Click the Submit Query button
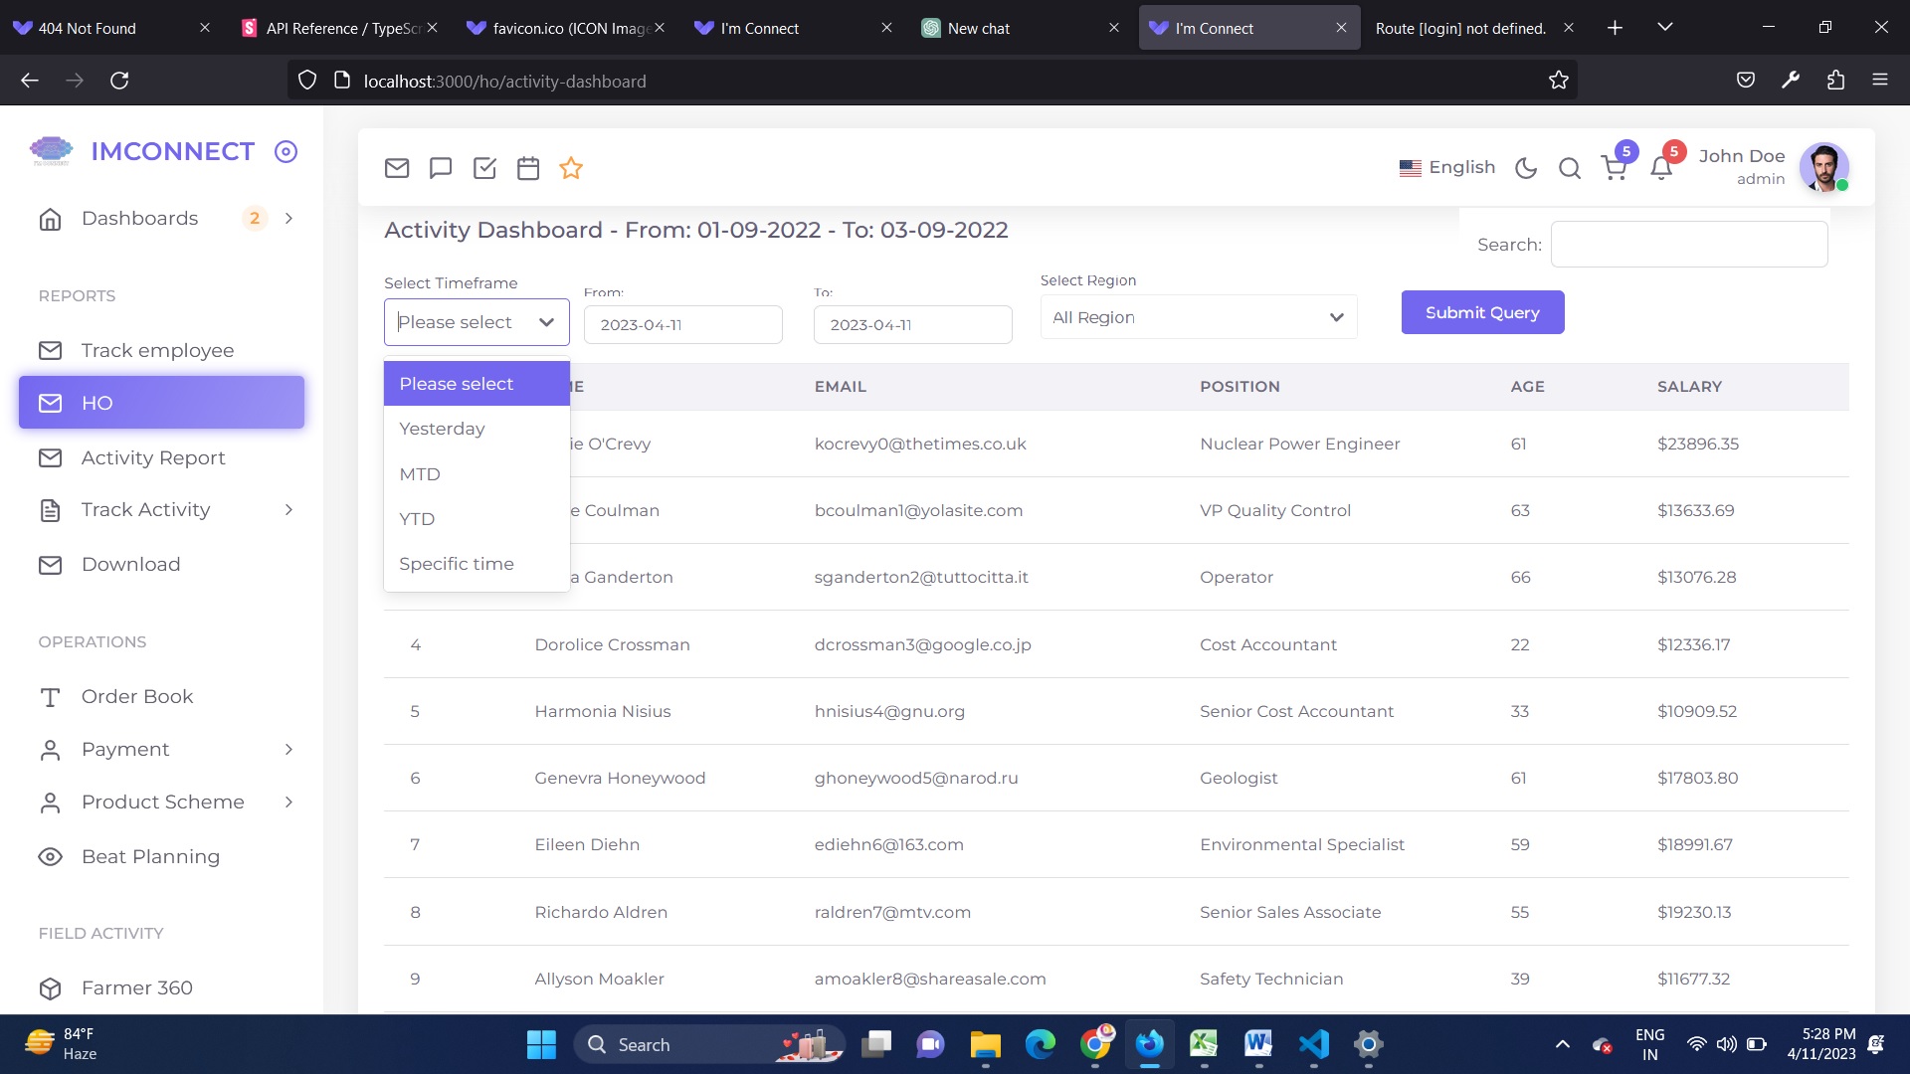Screen dimensions: 1910x1074 pos(1482,312)
